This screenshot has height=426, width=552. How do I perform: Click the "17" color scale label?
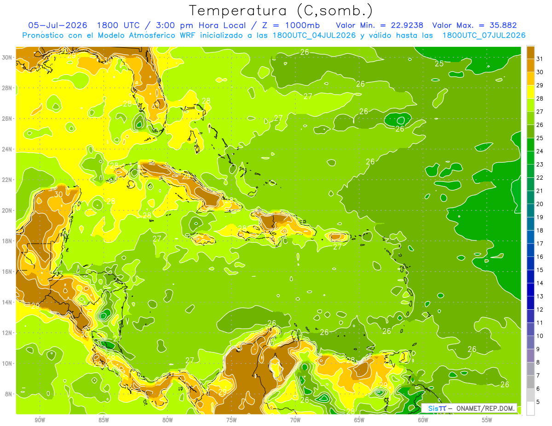coord(540,244)
